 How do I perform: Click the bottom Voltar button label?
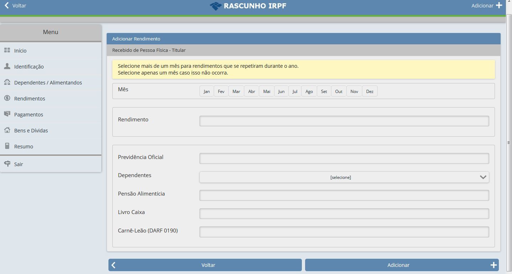[x=208, y=265]
